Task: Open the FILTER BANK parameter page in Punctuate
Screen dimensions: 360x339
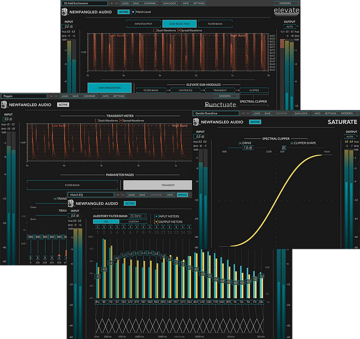Action: pos(72,185)
